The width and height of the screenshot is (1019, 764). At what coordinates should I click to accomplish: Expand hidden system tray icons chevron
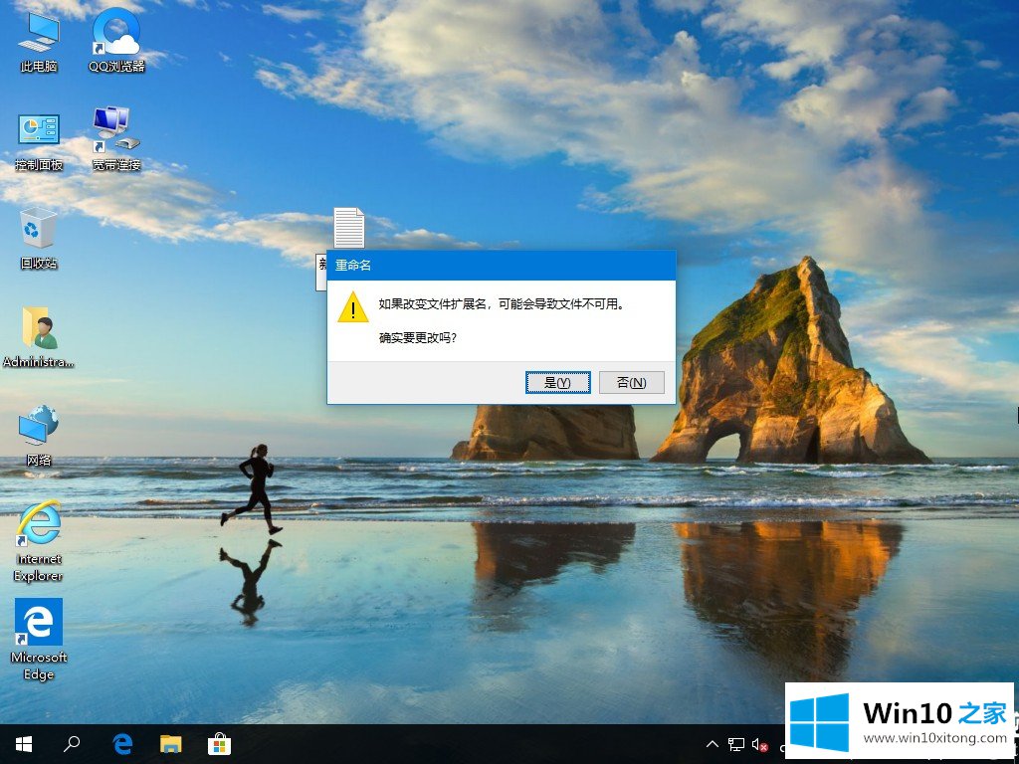[x=713, y=744]
